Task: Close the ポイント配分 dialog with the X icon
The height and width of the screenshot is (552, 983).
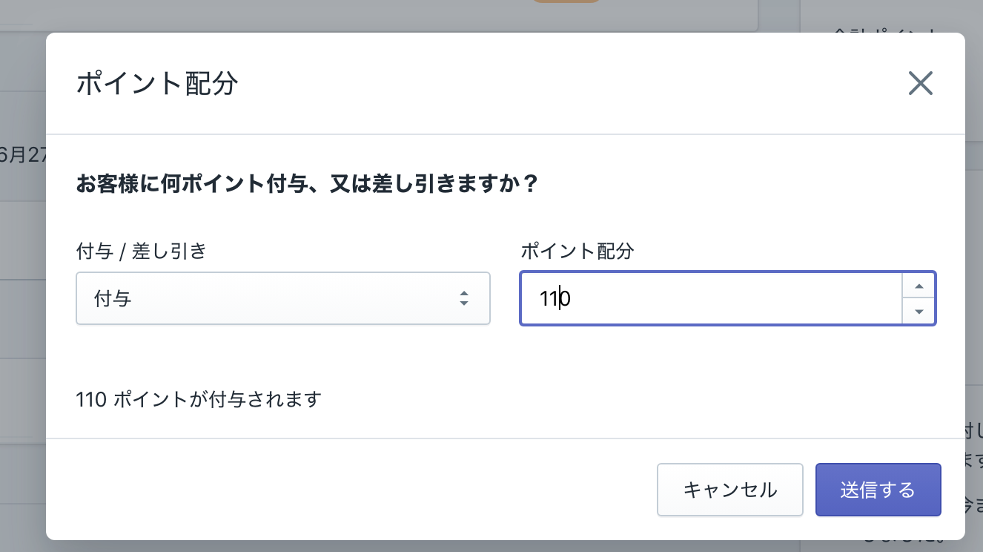Action: coord(920,83)
